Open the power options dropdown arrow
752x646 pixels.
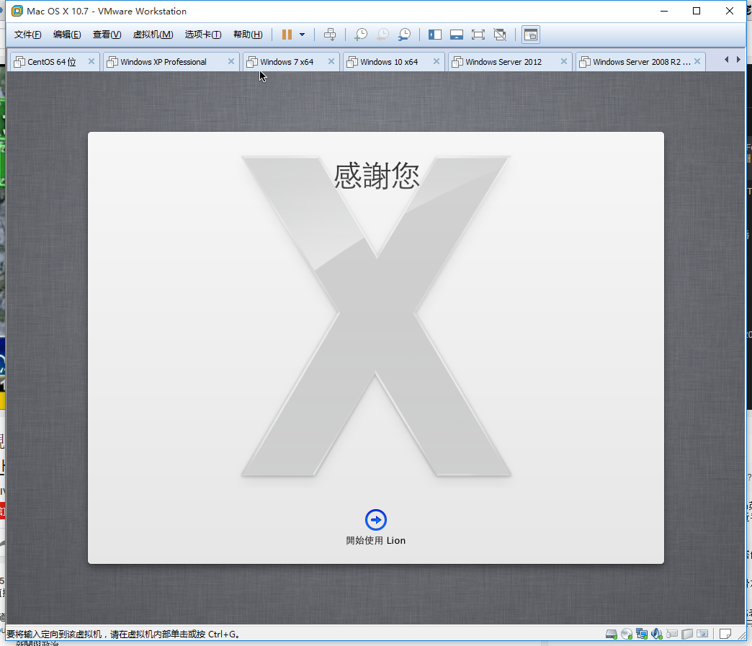point(302,35)
